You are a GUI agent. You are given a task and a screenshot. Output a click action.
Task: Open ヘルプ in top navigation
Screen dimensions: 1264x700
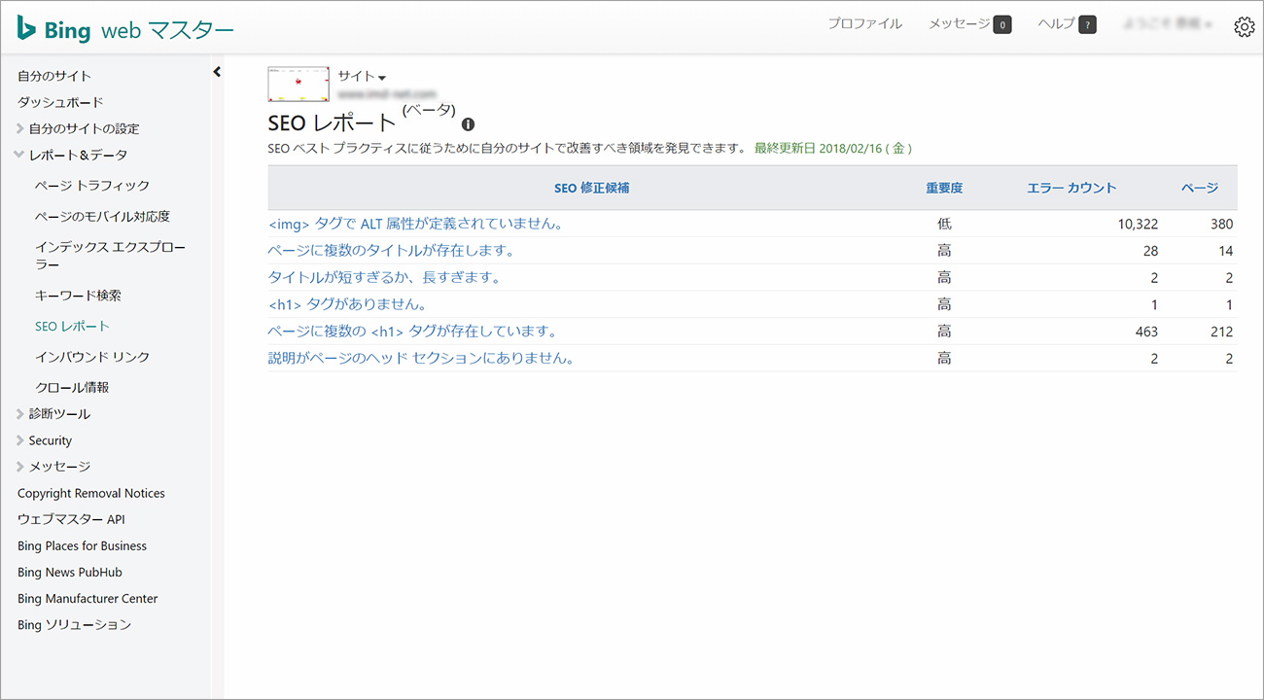point(1056,24)
